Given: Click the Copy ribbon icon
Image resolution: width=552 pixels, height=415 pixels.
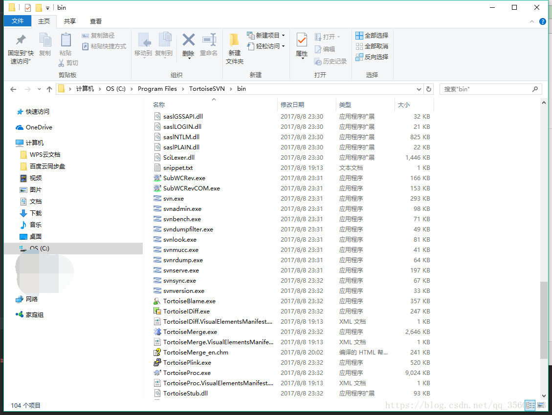Looking at the screenshot, I should click(45, 40).
